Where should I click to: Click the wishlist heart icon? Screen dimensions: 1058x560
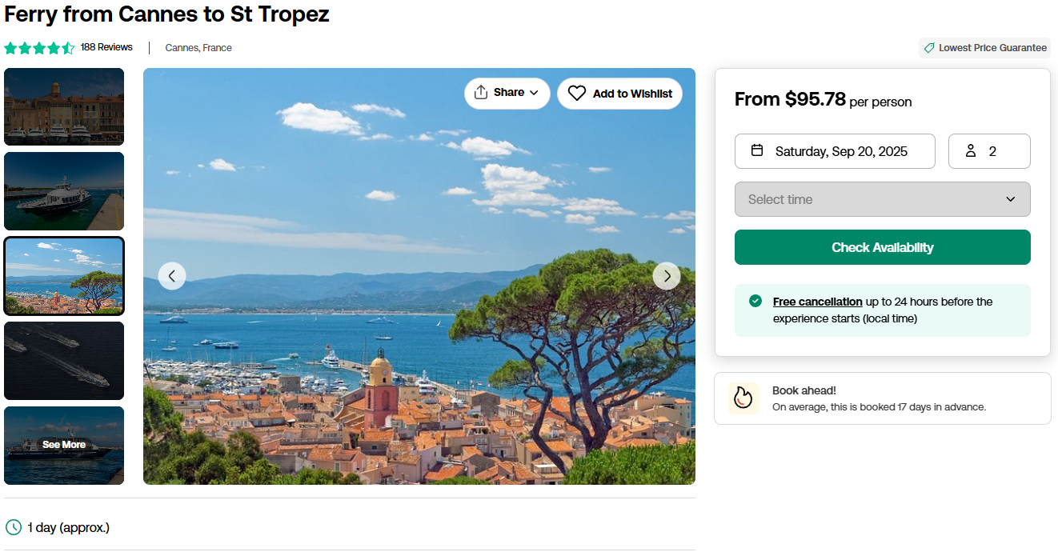[577, 94]
